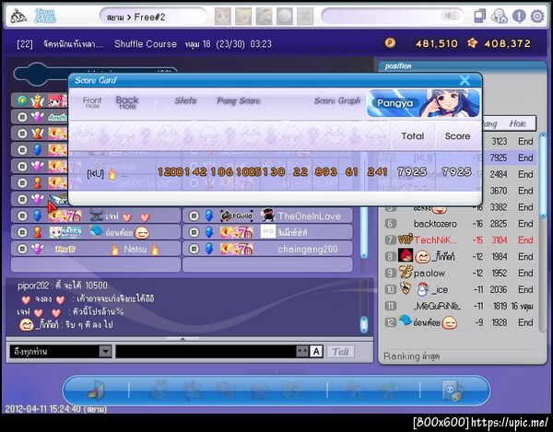553x432 pixels.
Task: Click the Tell button
Action: point(340,351)
